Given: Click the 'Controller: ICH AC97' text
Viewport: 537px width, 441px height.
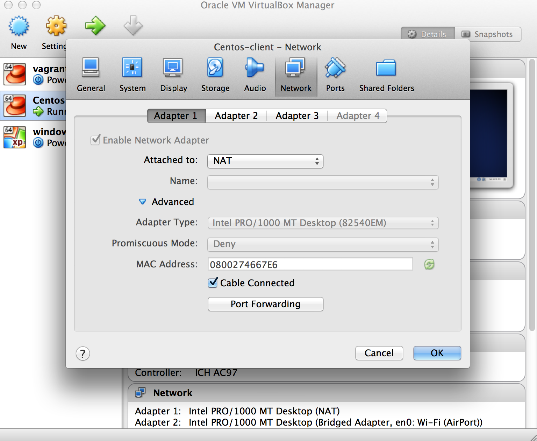Looking at the screenshot, I should pos(186,372).
